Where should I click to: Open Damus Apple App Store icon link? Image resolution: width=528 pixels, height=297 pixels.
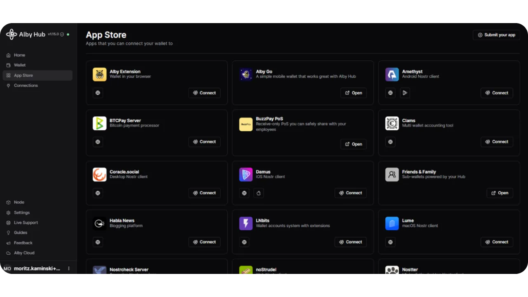pyautogui.click(x=259, y=193)
